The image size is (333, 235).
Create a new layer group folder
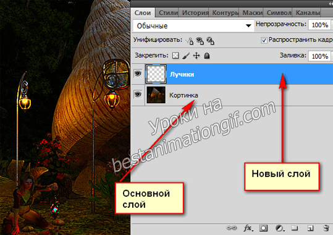point(294,228)
